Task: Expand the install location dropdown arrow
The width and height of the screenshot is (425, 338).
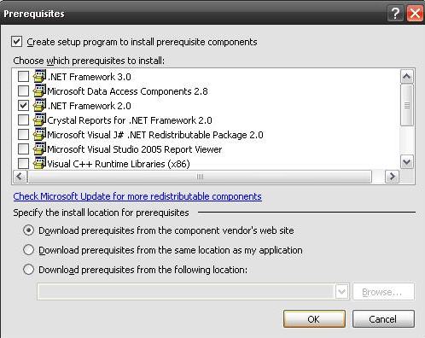Action: point(342,291)
